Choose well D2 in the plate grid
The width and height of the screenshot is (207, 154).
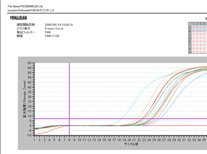(197, 38)
